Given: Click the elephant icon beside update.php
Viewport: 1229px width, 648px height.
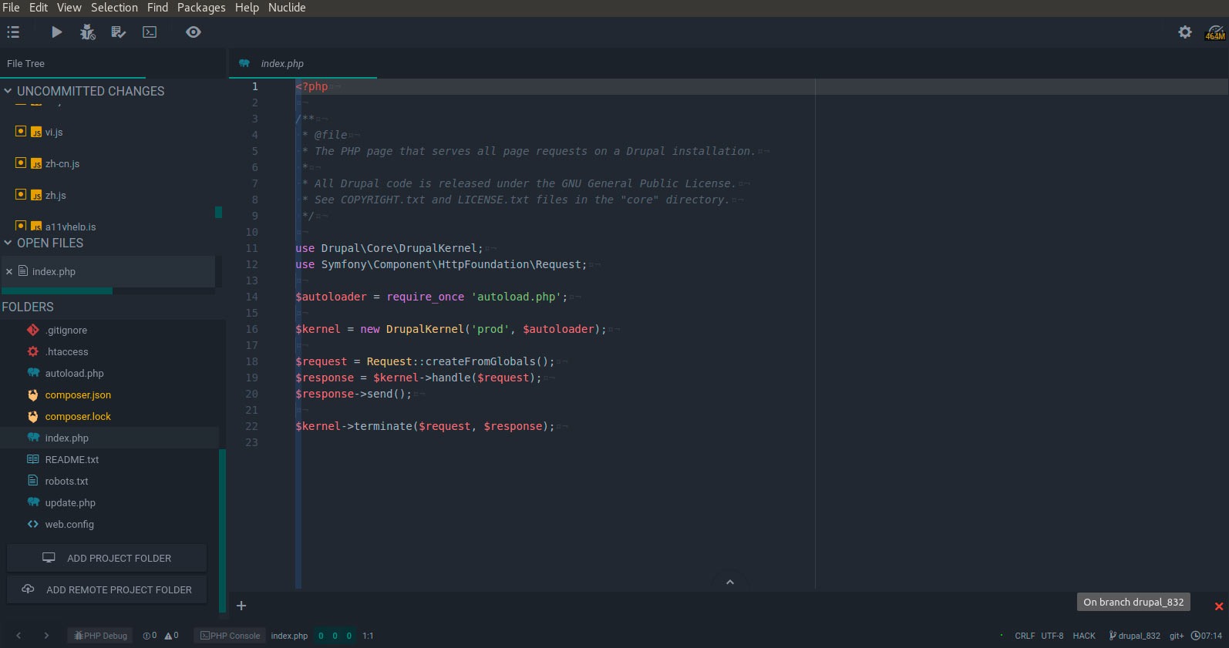Looking at the screenshot, I should 33,502.
